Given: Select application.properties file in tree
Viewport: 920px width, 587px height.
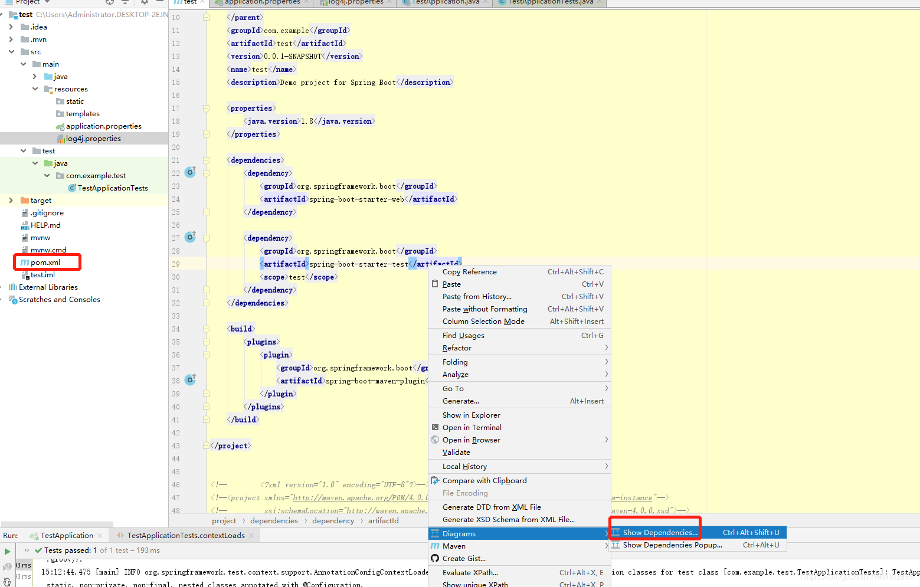Looking at the screenshot, I should [x=103, y=126].
